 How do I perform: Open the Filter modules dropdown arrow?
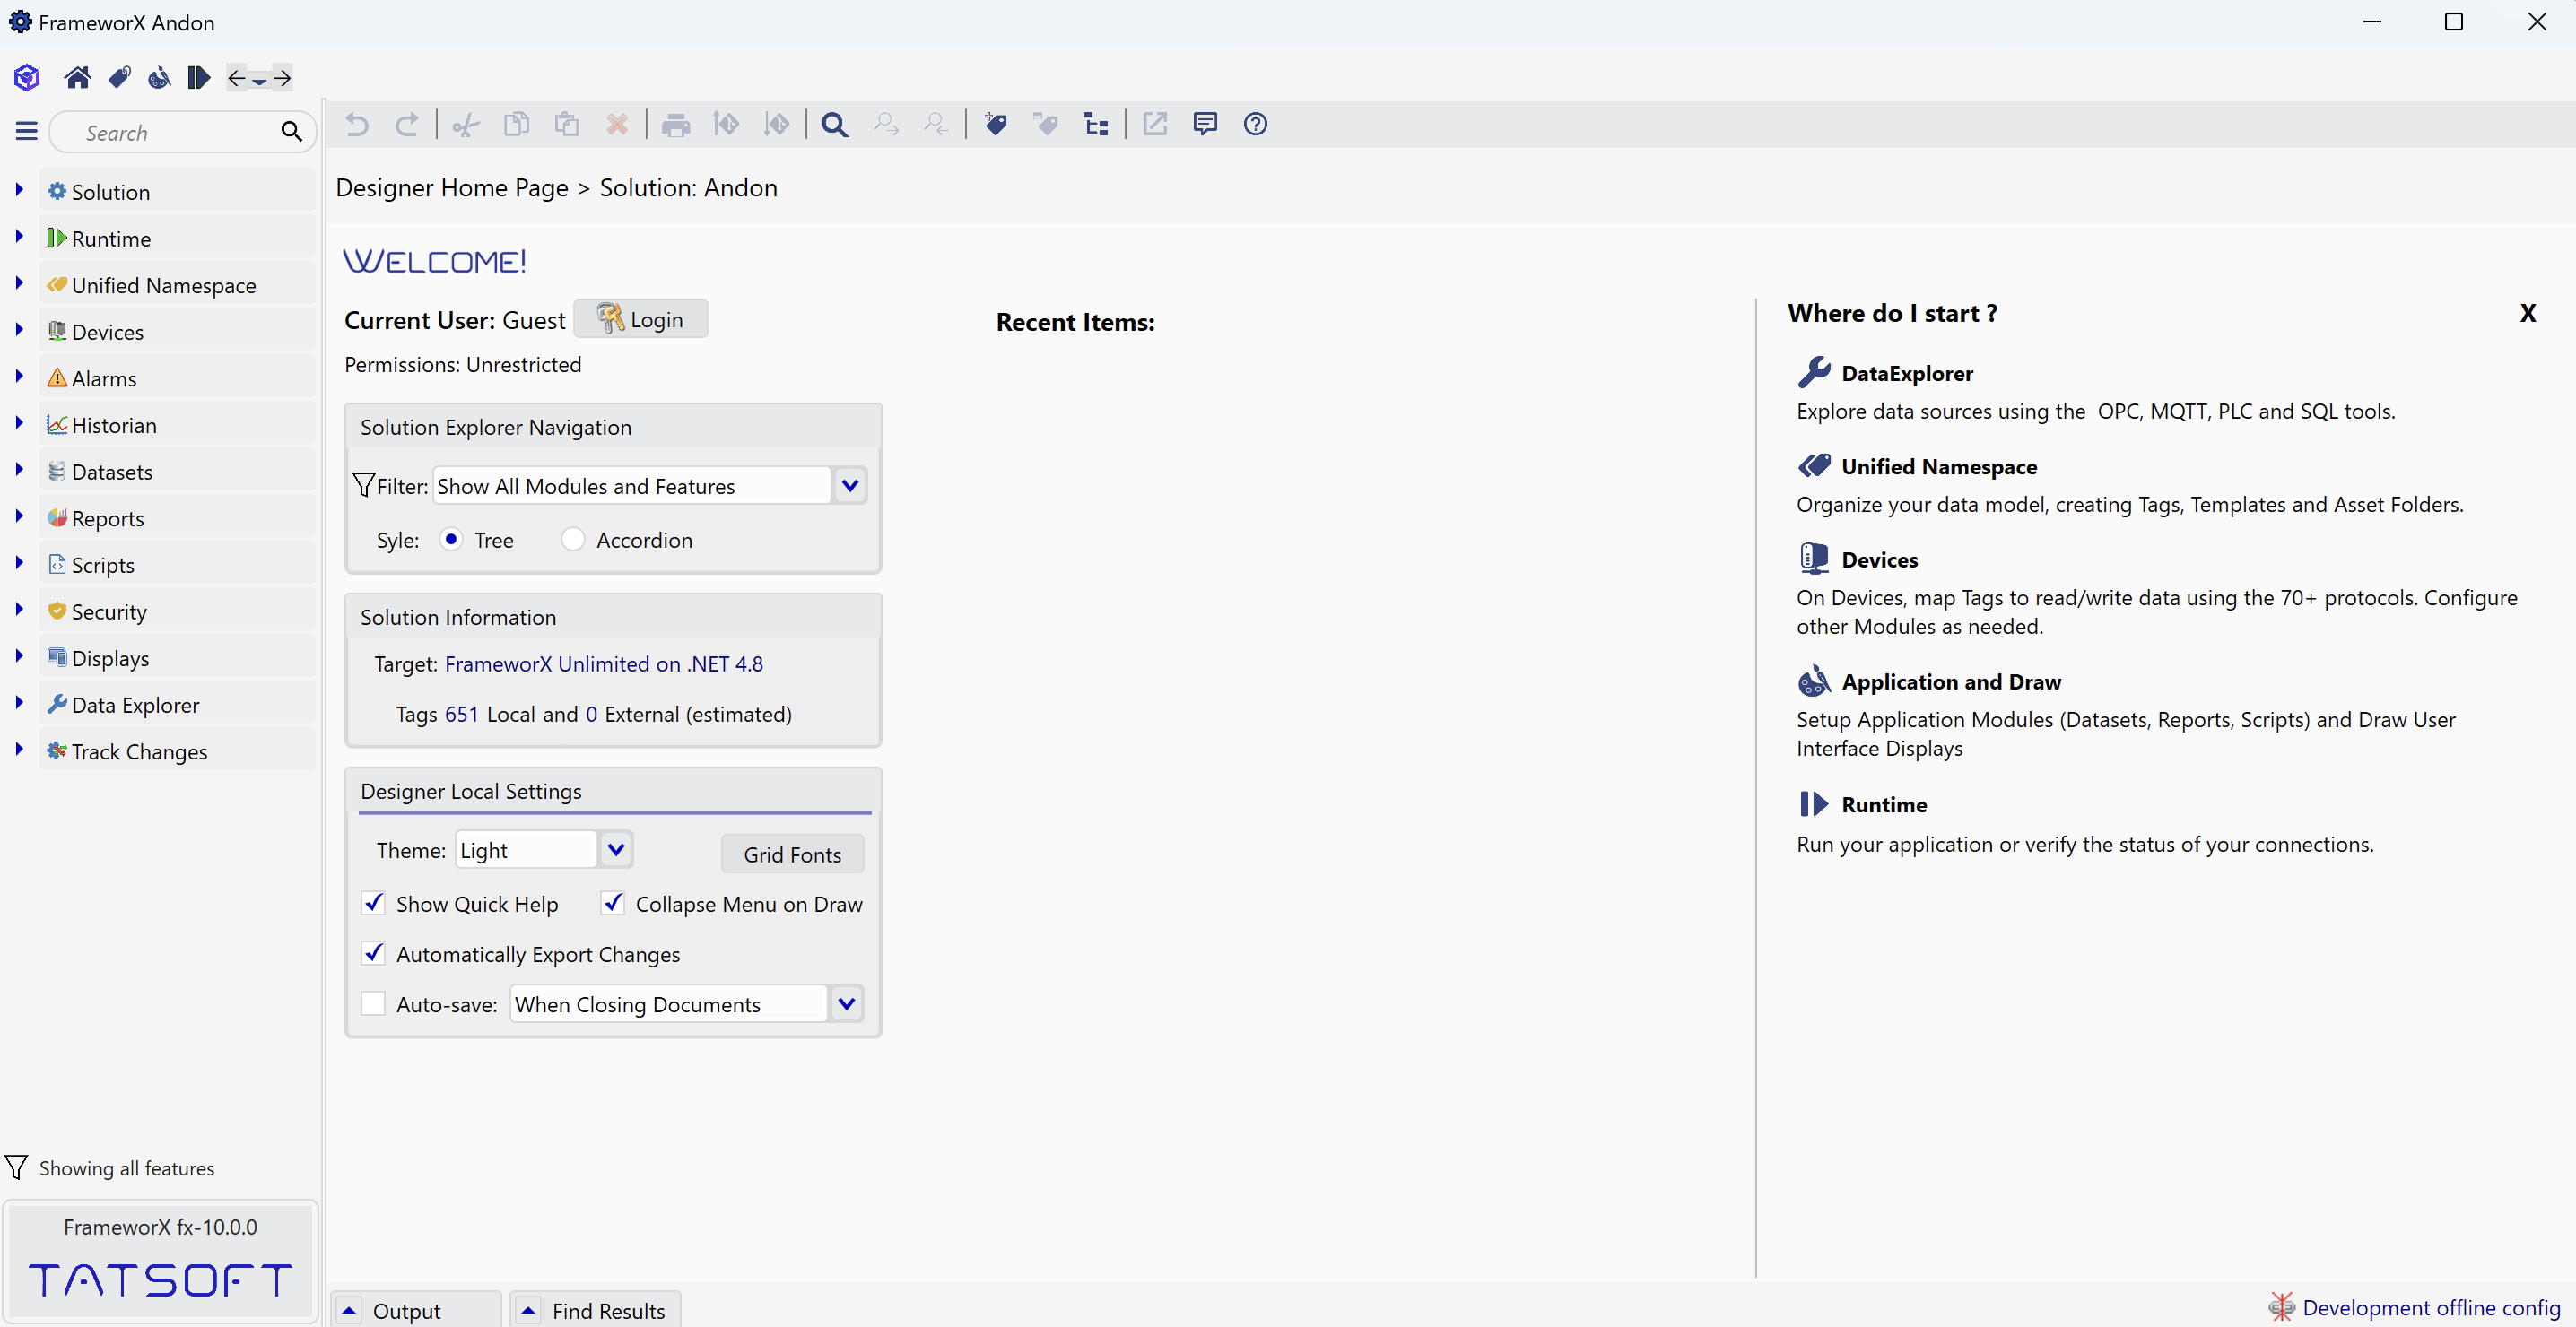pyautogui.click(x=850, y=486)
